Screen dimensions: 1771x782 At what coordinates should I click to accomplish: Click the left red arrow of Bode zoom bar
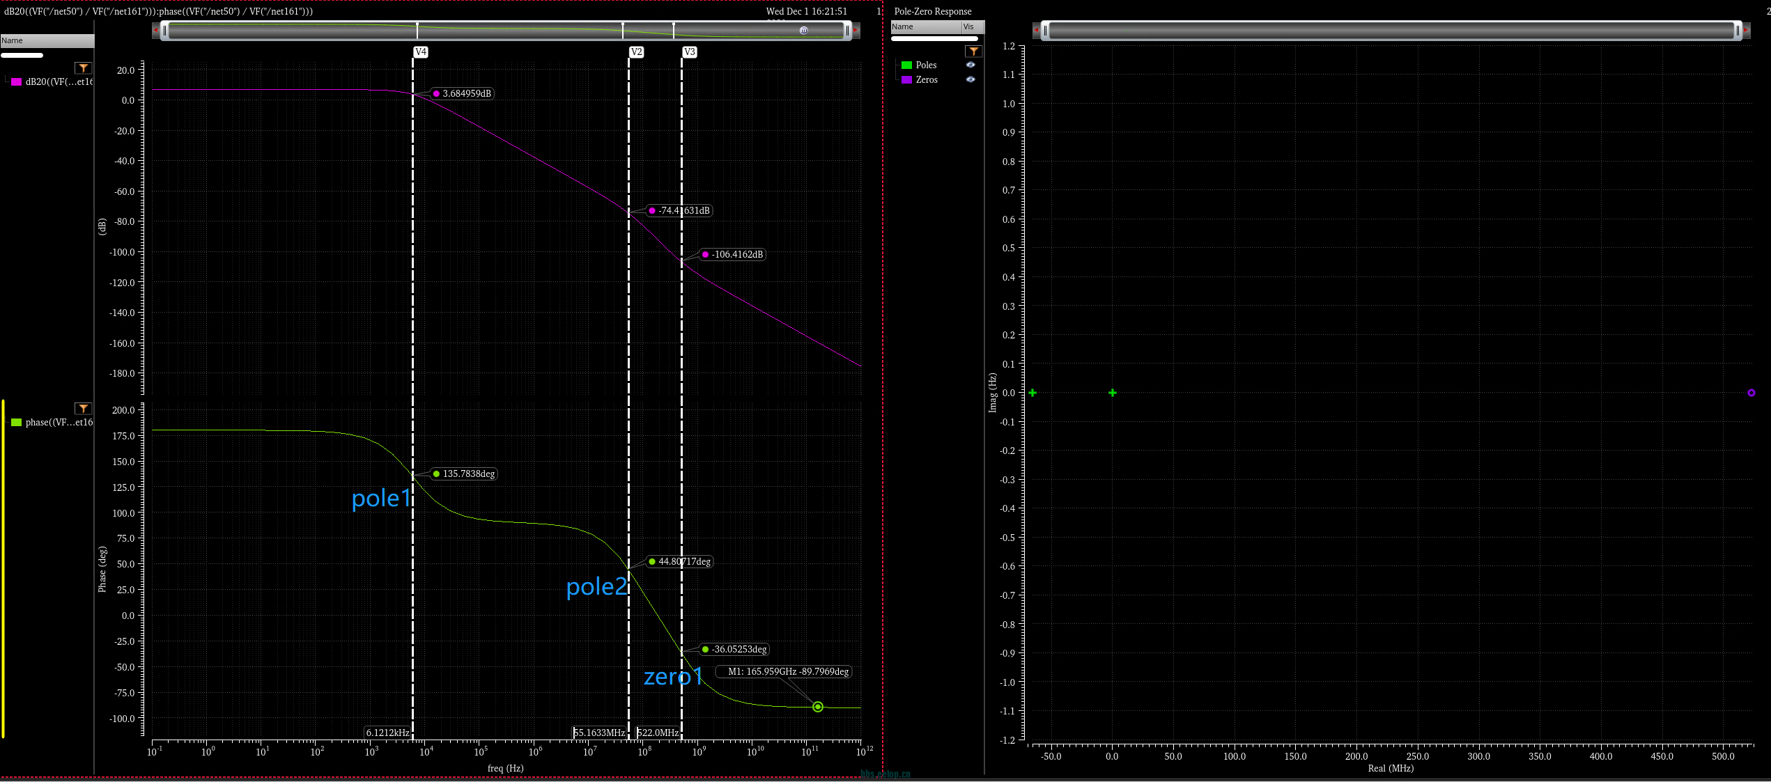(x=155, y=30)
